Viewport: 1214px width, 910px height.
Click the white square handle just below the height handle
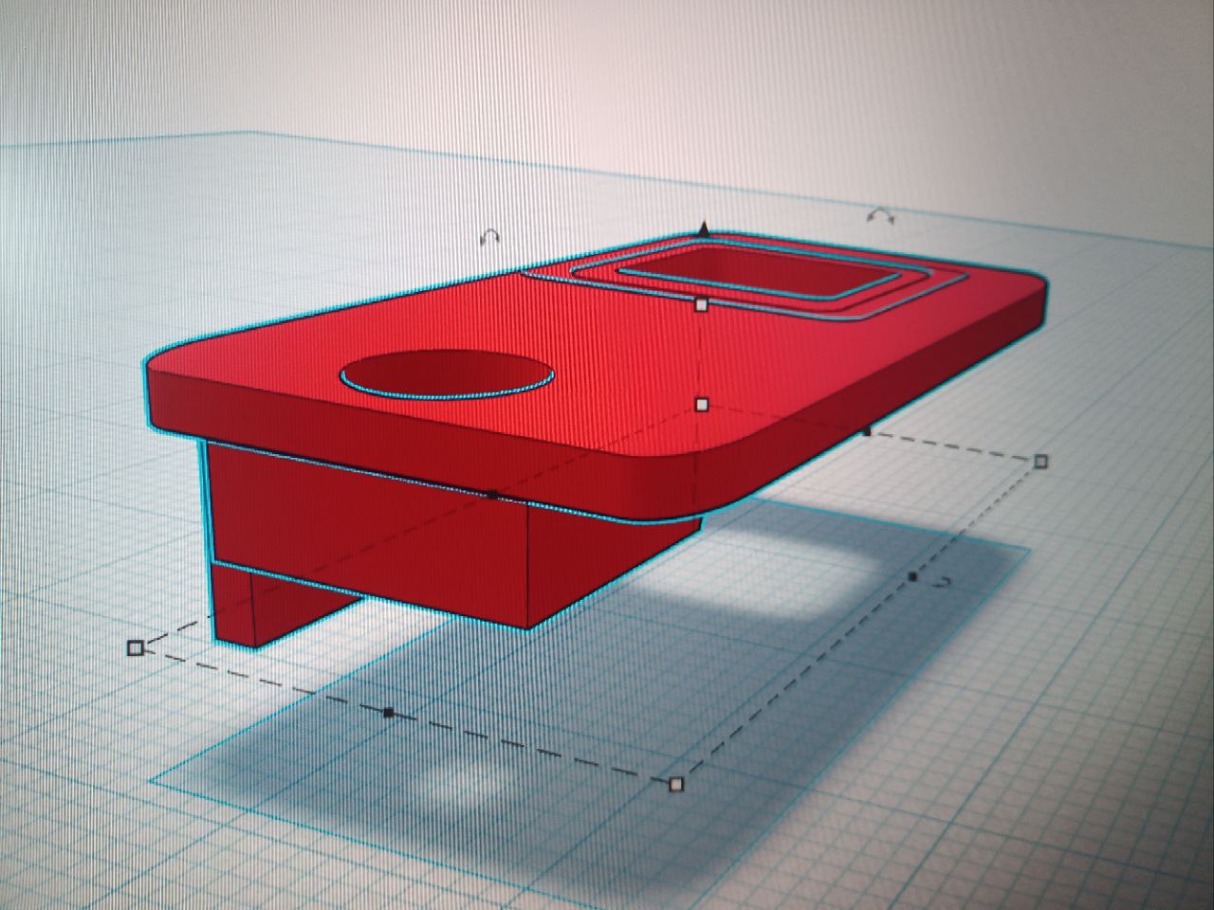point(702,405)
